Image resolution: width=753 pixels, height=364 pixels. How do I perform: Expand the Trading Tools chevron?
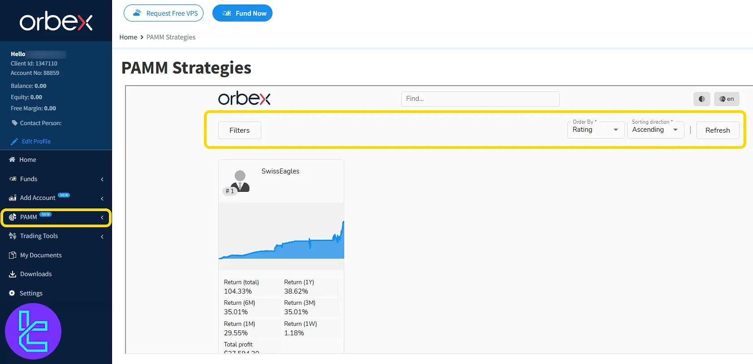[102, 236]
